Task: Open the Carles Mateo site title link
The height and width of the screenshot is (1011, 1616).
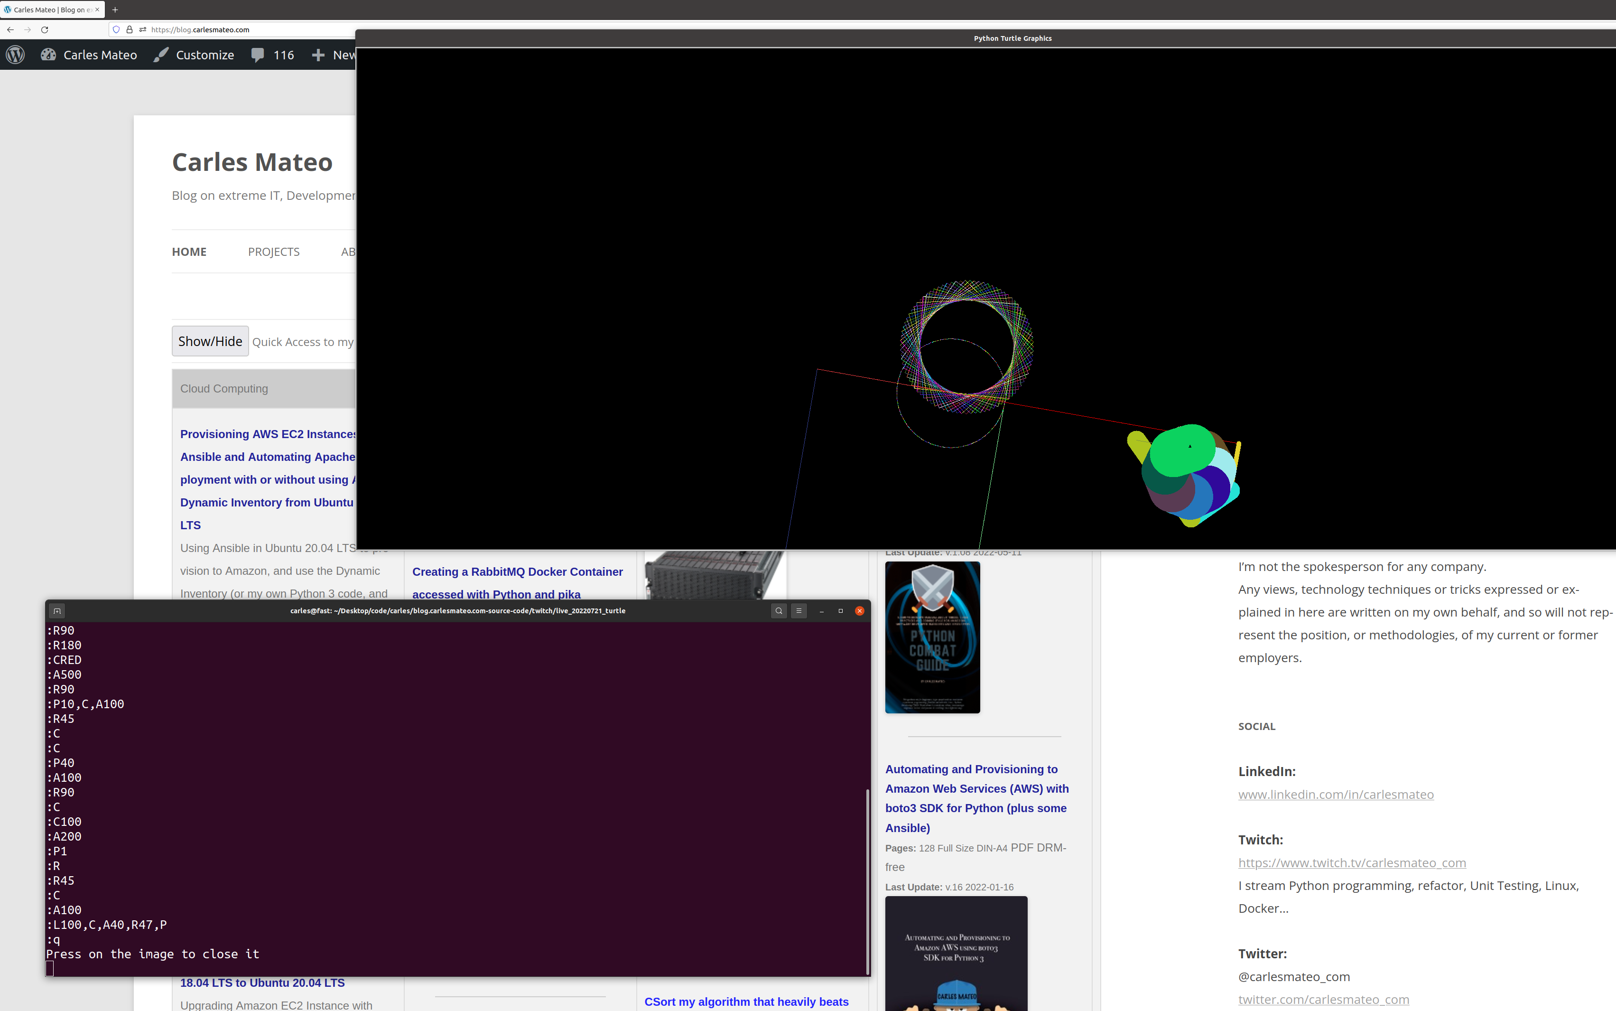Action: point(252,162)
